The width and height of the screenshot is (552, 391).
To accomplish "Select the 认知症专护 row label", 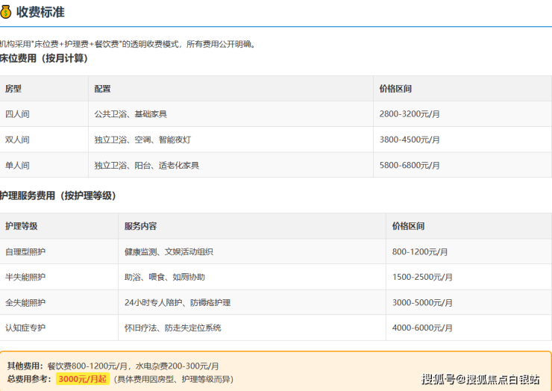I will (x=25, y=328).
